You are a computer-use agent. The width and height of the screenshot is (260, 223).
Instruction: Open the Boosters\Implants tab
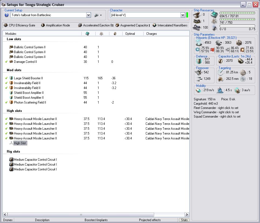pos(96,220)
